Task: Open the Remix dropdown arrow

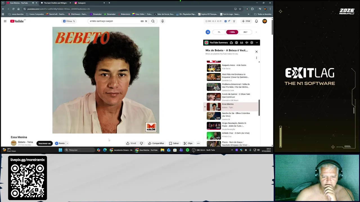Action: [x=67, y=143]
